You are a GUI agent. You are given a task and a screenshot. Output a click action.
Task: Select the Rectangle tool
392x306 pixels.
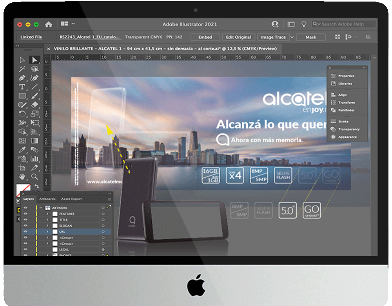22,96
